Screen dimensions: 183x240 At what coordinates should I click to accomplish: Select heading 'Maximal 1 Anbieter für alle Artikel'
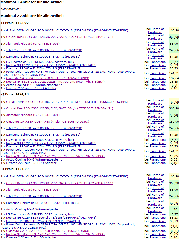(32, 2)
